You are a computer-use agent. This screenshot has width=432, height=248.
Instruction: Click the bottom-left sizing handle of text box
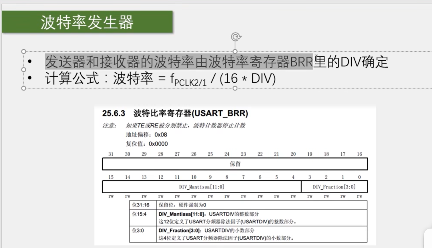pyautogui.click(x=24, y=88)
